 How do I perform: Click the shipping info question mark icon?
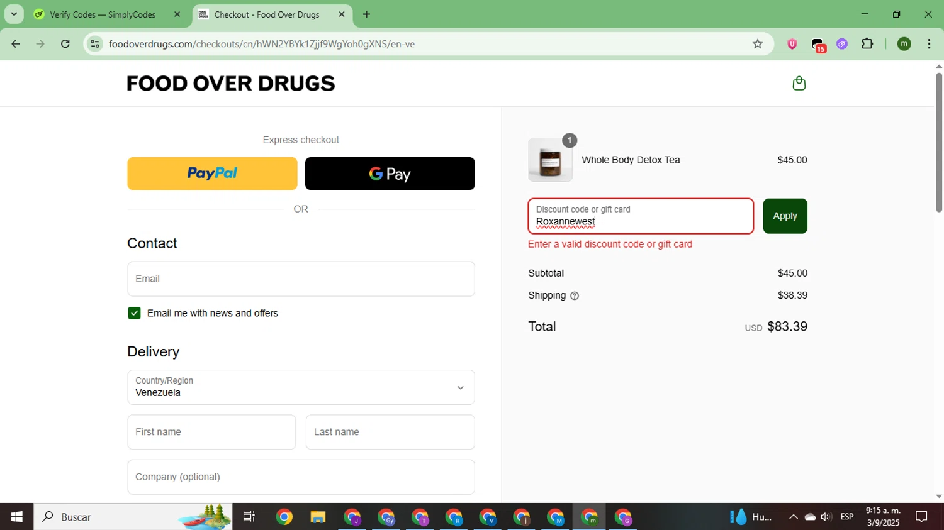(574, 296)
